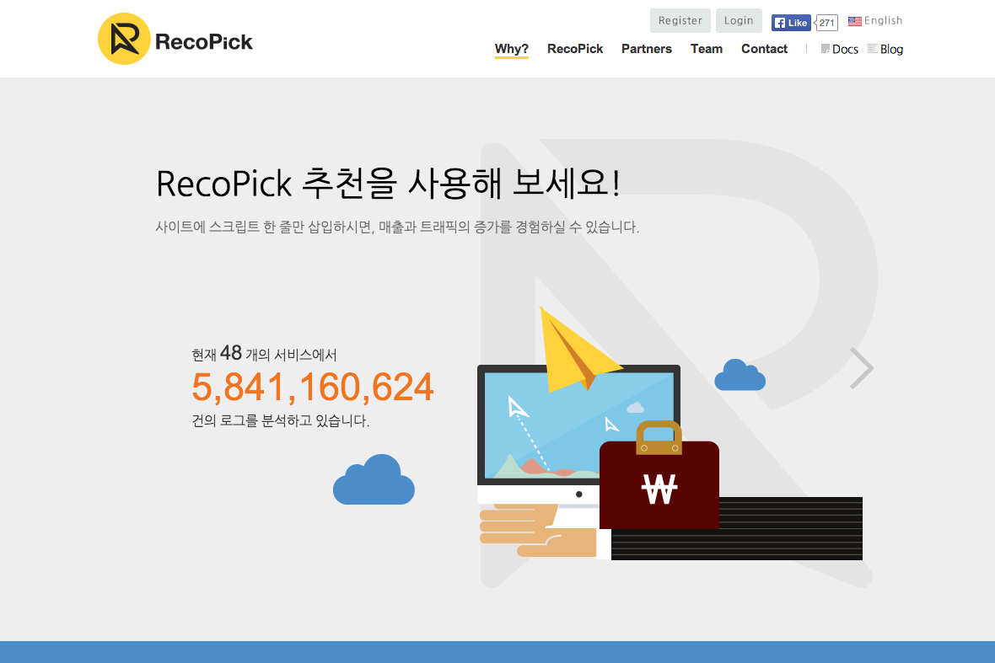The image size is (995, 663).
Task: Click the RecoPick yellow logo icon
Action: (124, 39)
